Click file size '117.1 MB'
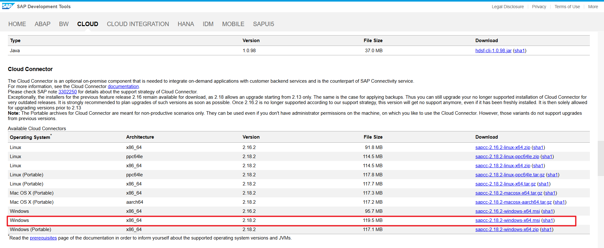This screenshot has width=604, height=248. 373,229
